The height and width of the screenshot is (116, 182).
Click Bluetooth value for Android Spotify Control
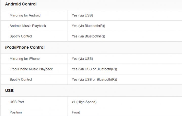pos(88,36)
